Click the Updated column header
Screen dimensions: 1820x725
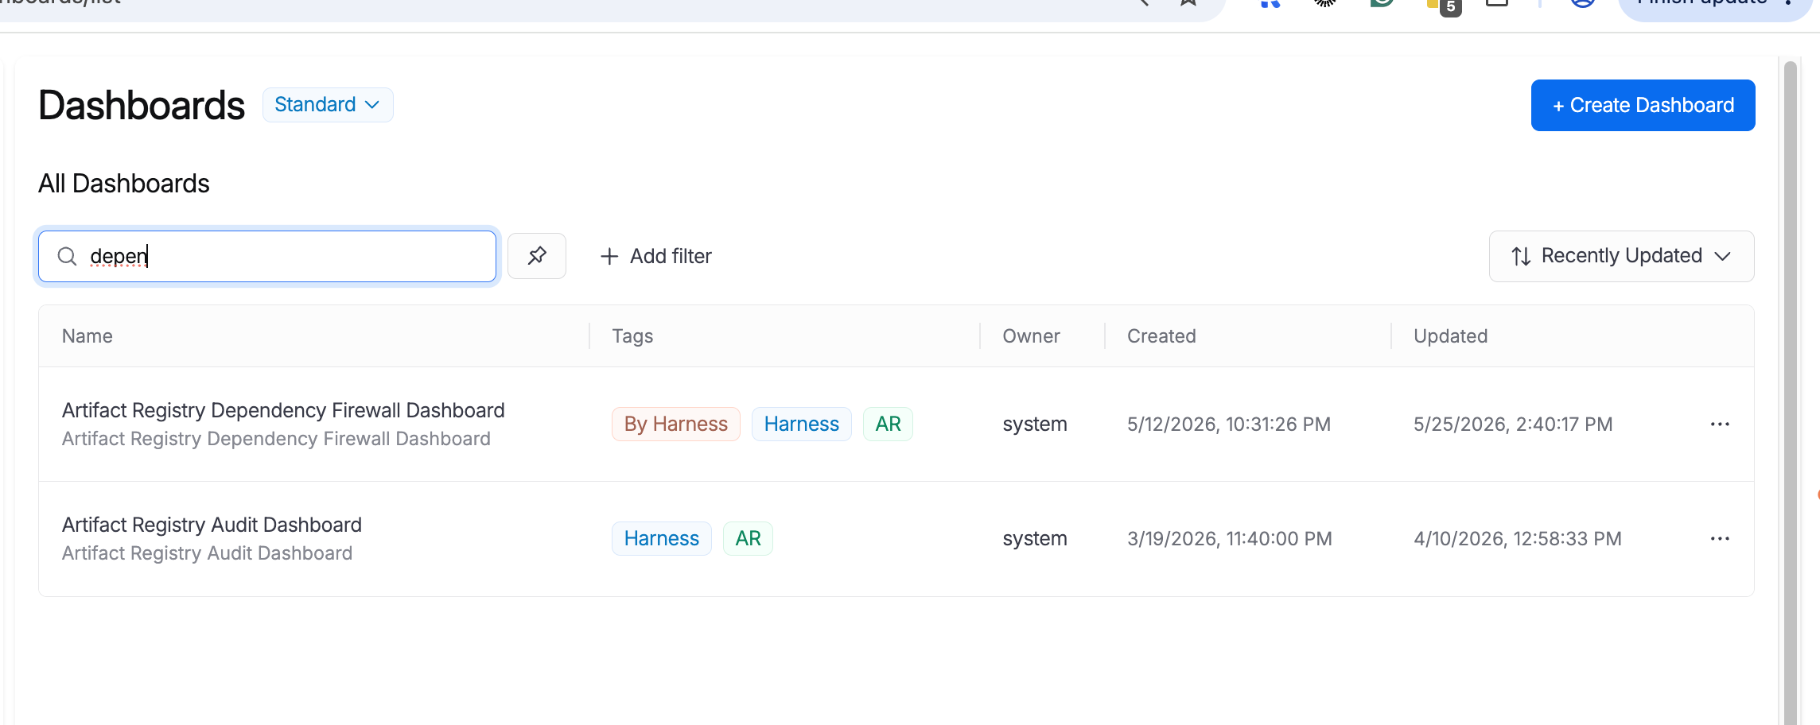(1450, 336)
